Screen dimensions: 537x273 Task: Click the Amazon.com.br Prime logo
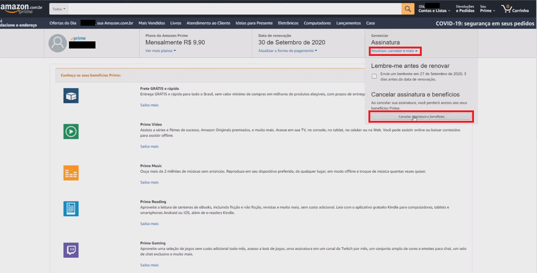(21, 7)
